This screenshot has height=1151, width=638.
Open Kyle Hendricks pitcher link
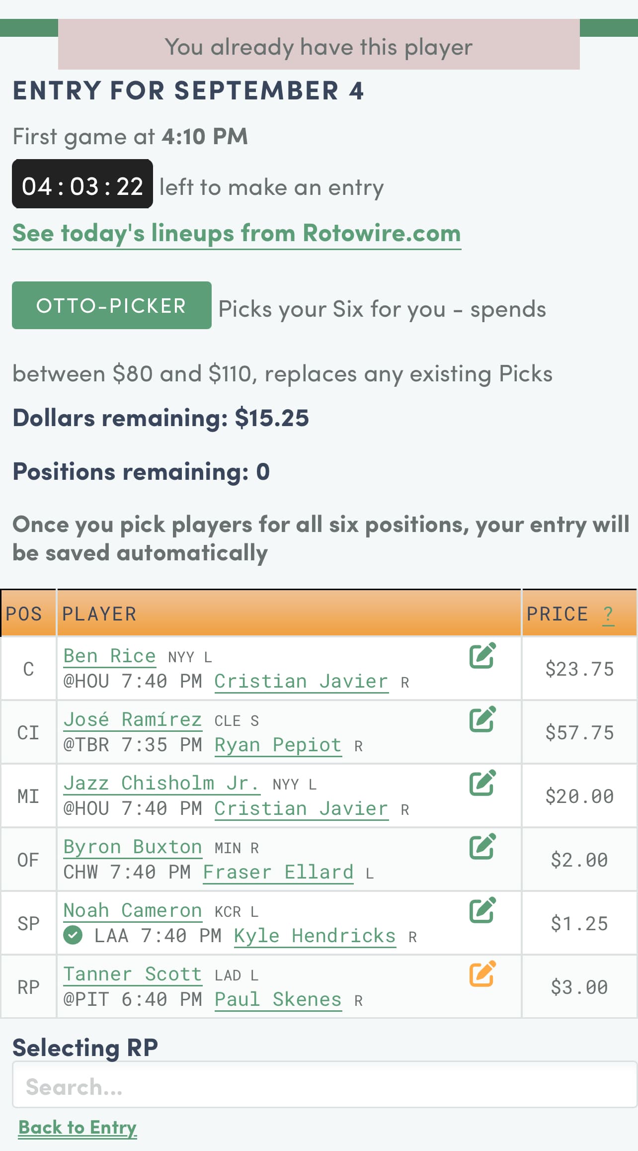315,936
